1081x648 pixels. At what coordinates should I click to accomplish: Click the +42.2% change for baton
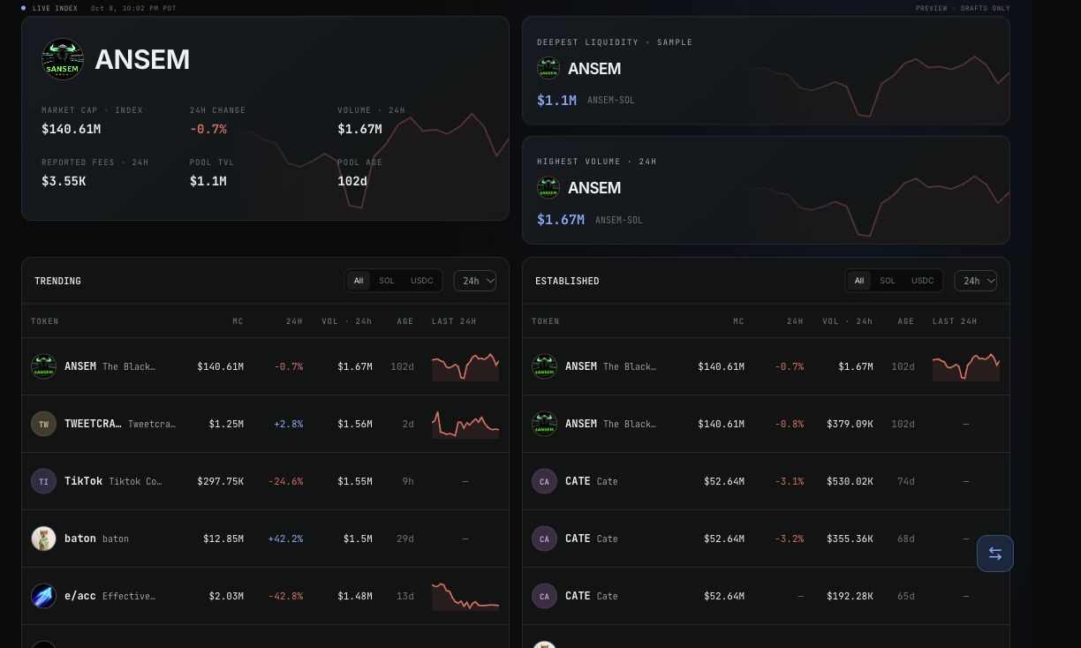pyautogui.click(x=286, y=539)
